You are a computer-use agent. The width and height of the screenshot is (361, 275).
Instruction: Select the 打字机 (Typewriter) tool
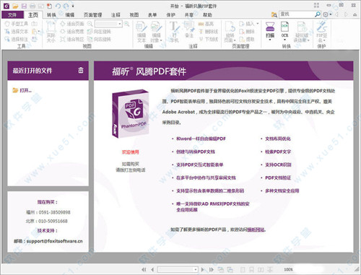click(x=174, y=32)
